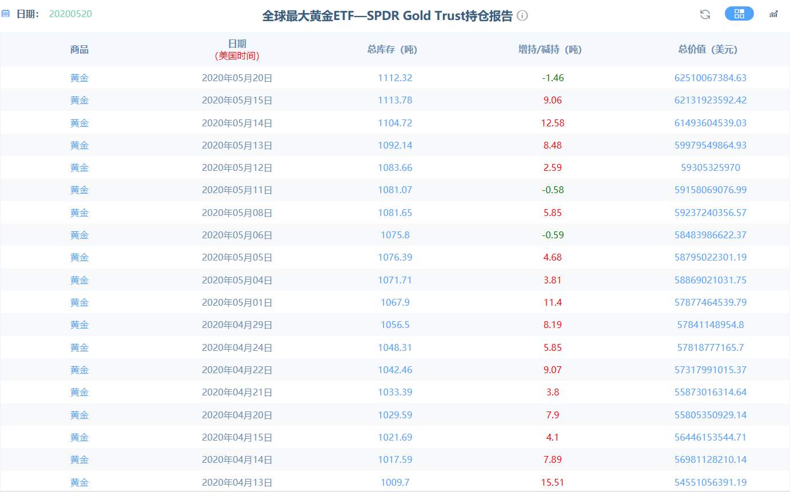The image size is (790, 492).
Task: Open the date field showing 20200520
Action: click(x=70, y=14)
